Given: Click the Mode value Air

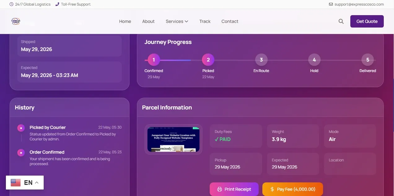Looking at the screenshot, I should tap(332, 139).
